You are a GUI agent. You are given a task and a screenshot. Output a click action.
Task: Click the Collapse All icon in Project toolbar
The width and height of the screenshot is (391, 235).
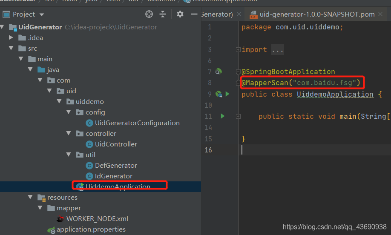pyautogui.click(x=163, y=14)
